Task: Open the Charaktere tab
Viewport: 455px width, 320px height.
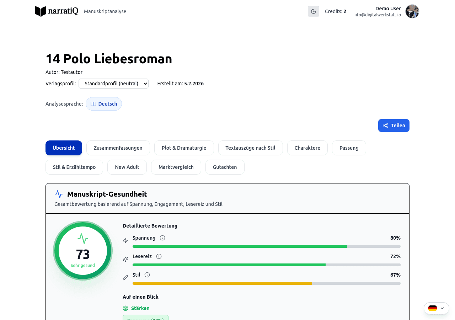Action: coord(307,148)
